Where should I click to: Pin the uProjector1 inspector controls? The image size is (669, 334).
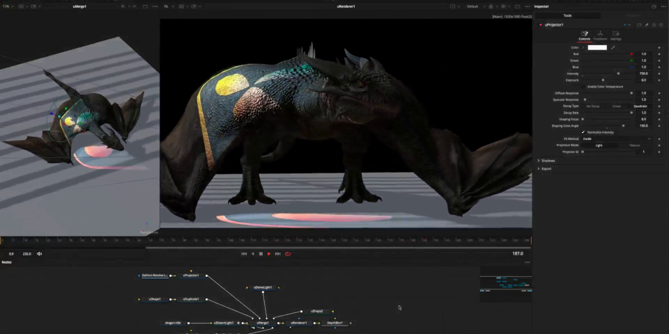(647, 24)
